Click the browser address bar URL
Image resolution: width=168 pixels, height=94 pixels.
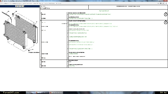click(32, 3)
